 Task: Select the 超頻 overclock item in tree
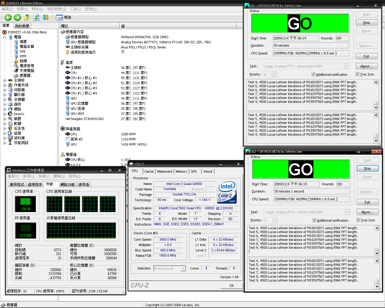point(23,61)
